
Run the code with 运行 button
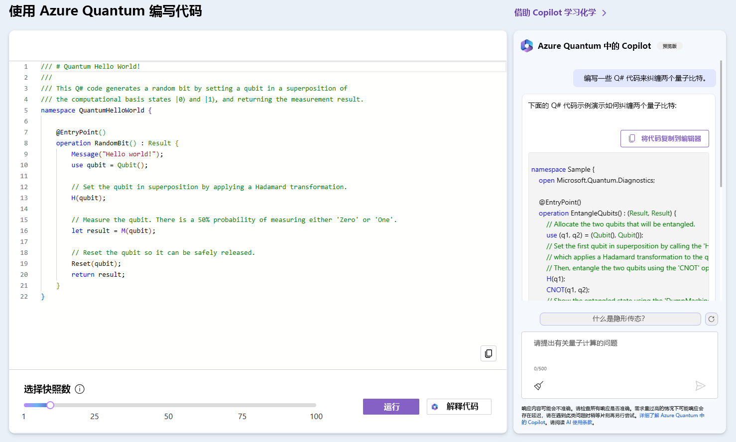(x=391, y=407)
